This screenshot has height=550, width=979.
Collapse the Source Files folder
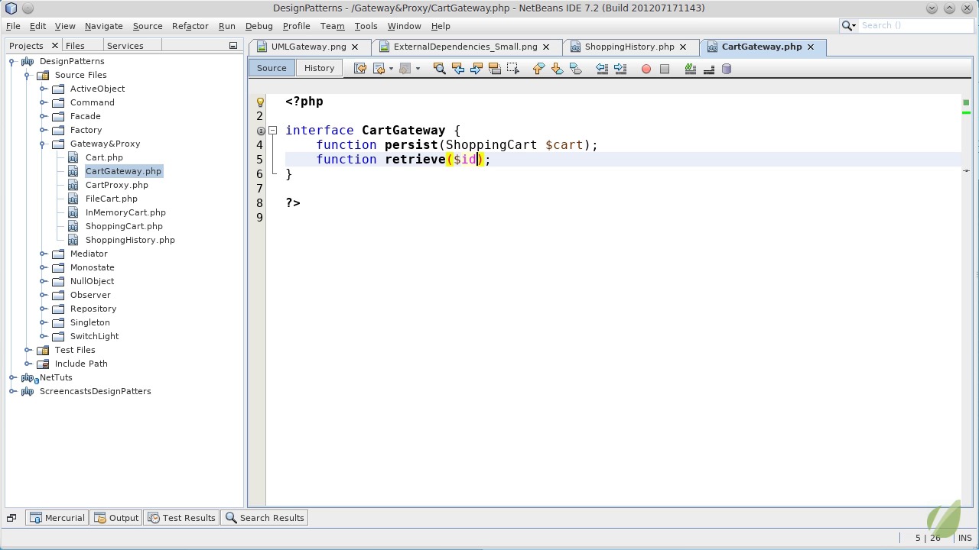click(28, 75)
